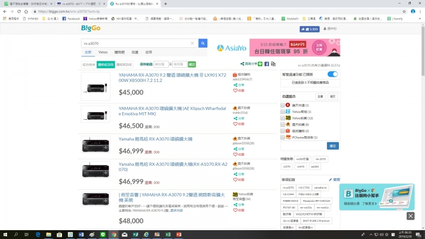Check the 露天拍賣 (8) checkbox
The image size is (425, 239).
[283, 125]
